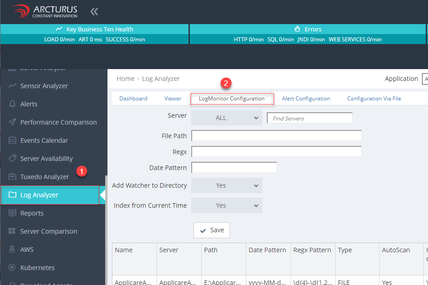Open the Server ALL dropdown
The width and height of the screenshot is (428, 285).
coord(226,118)
